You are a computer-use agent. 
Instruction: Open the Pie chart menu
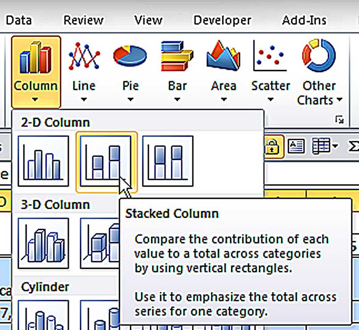130,72
